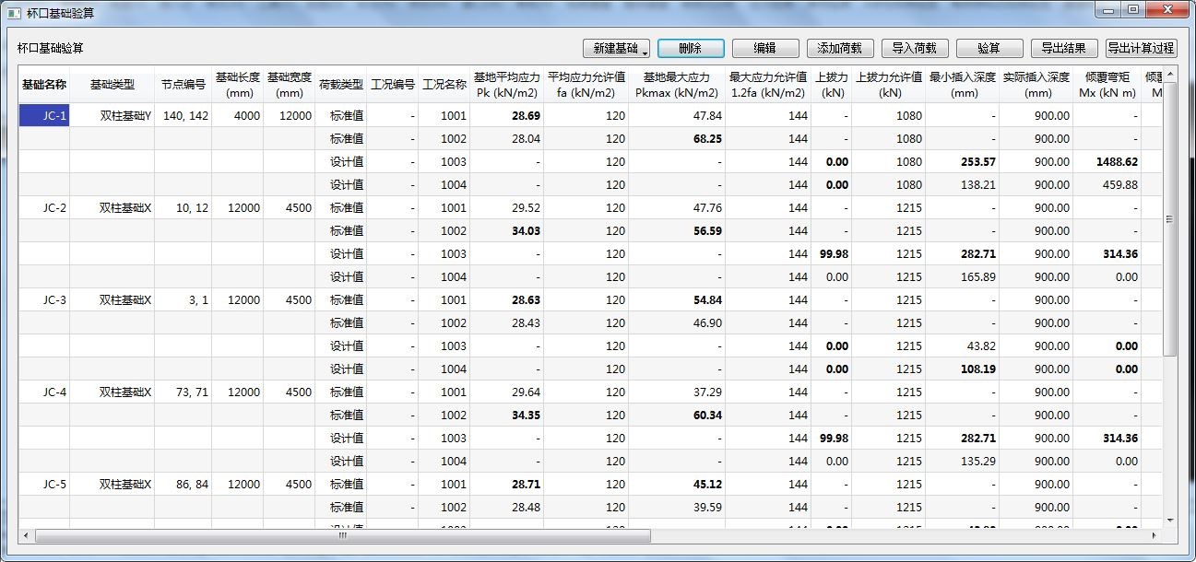This screenshot has height=562, width=1196.
Task: Select the cell with value 60.34
Action: [x=676, y=416]
